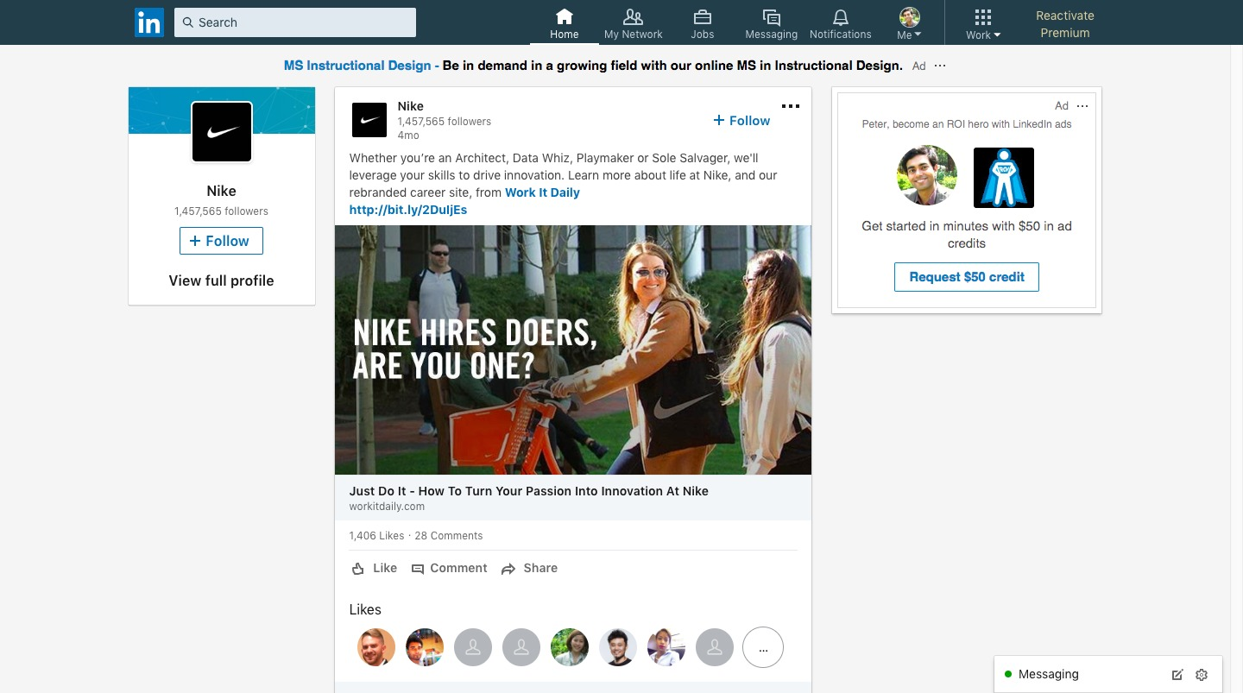Open post options three-dot menu
1243x693 pixels.
pyautogui.click(x=791, y=106)
